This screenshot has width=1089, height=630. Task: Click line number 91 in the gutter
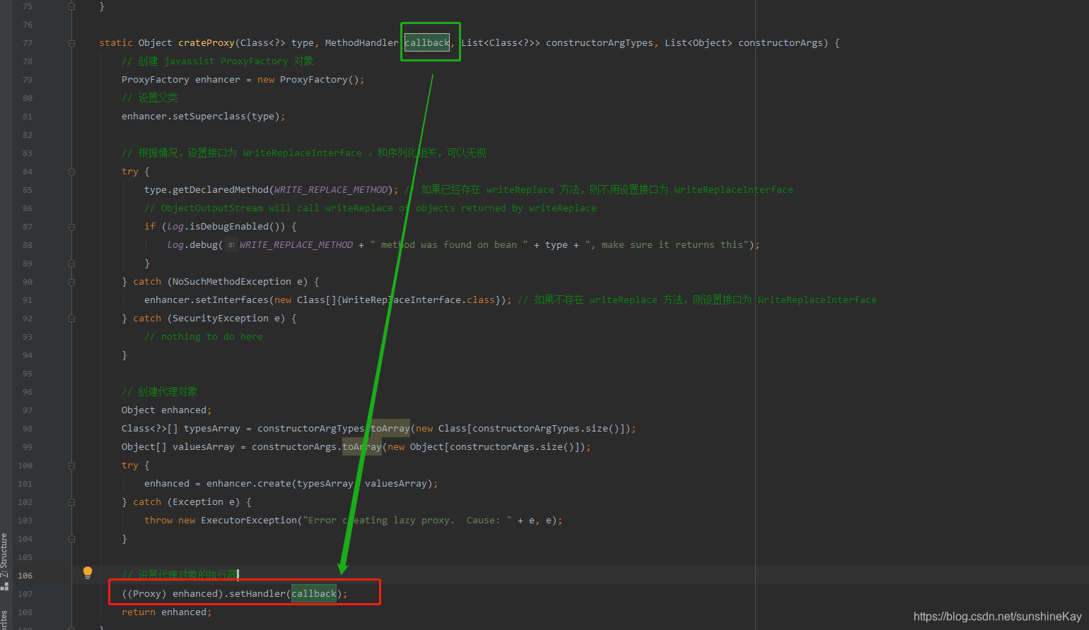click(x=27, y=300)
